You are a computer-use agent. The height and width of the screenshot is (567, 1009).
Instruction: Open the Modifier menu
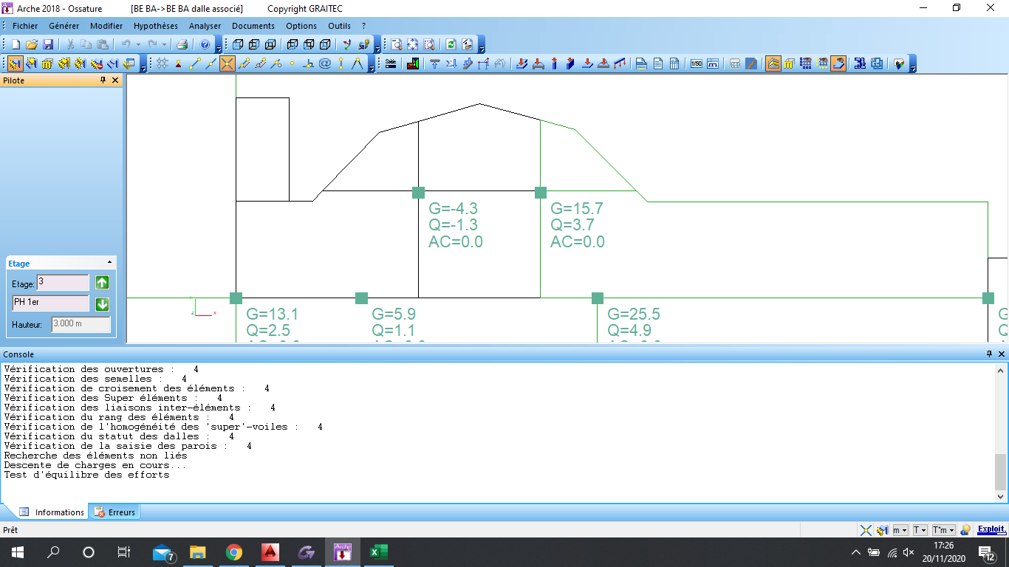coord(106,26)
